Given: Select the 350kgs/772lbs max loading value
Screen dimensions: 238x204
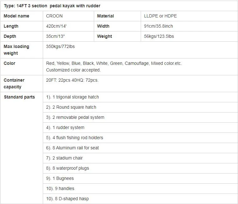Looking at the screenshot, I should [61, 46].
